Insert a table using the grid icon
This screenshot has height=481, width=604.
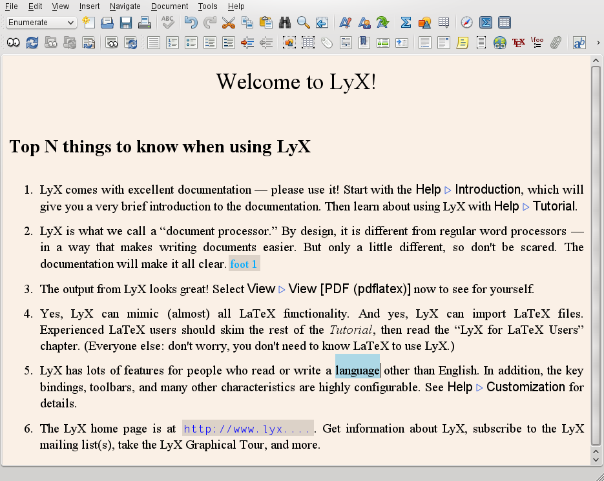tap(444, 22)
